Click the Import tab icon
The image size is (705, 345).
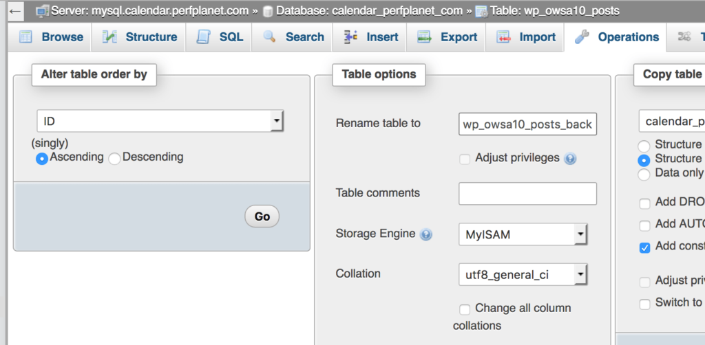point(504,37)
